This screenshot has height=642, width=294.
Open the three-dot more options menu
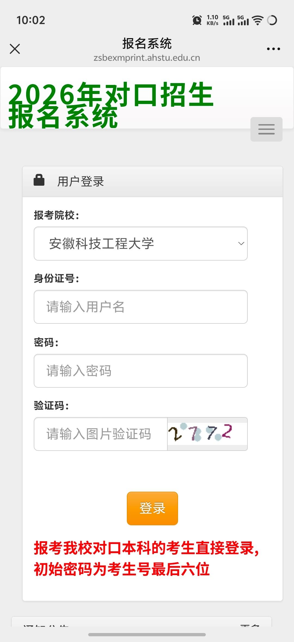pyautogui.click(x=273, y=49)
